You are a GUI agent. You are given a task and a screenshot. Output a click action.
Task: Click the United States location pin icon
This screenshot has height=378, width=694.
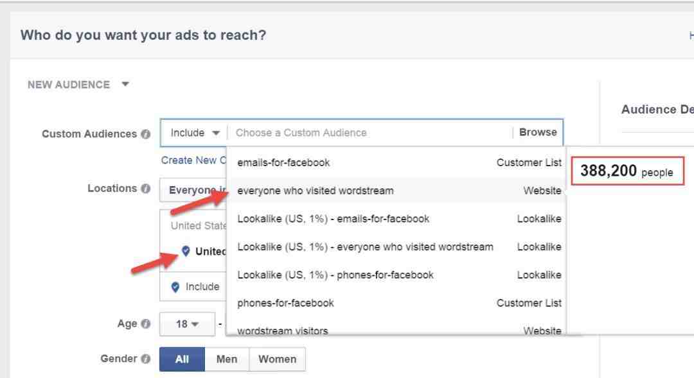186,251
